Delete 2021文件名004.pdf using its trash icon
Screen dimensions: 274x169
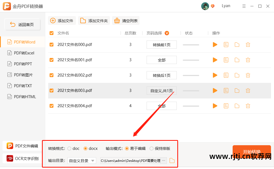[x=248, y=106]
